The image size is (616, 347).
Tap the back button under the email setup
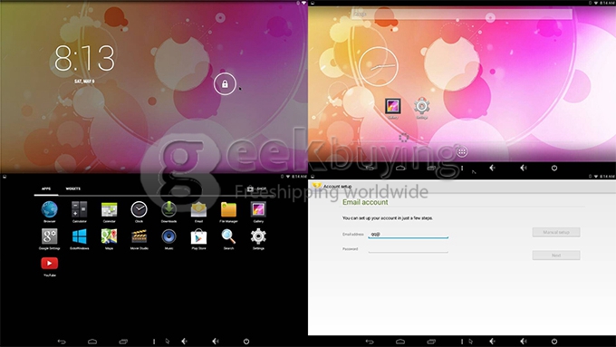tap(370, 341)
